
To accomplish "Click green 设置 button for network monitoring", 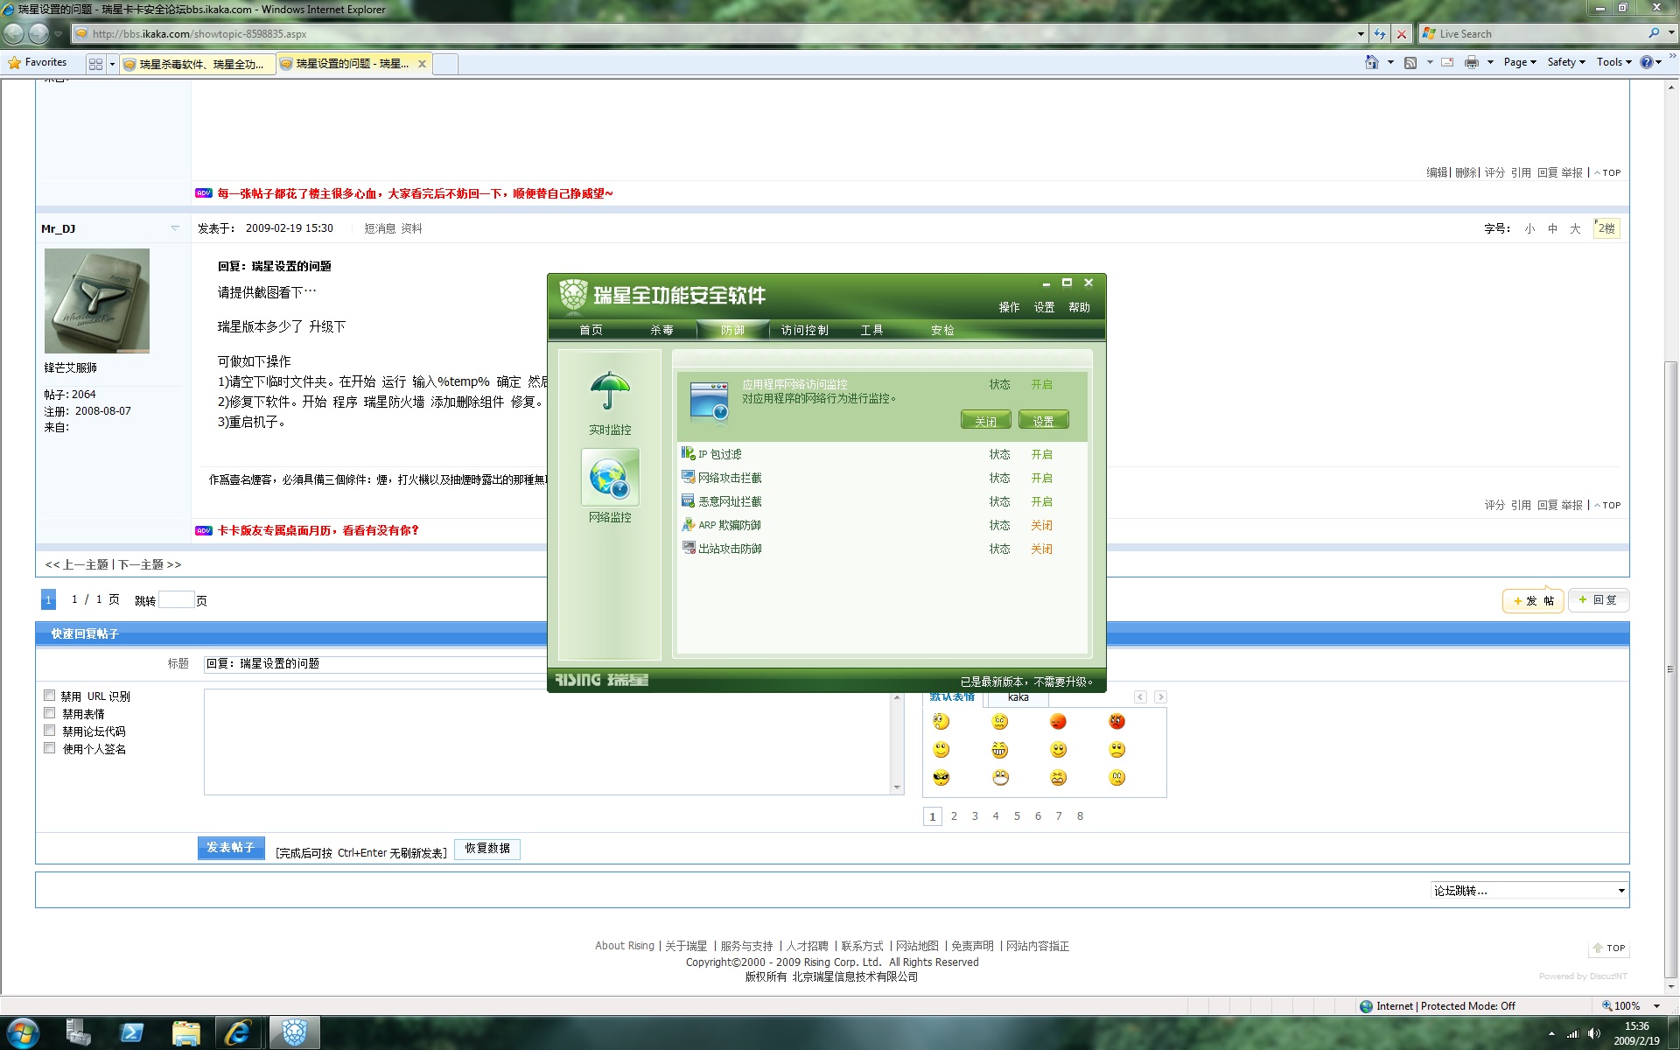I will point(1043,421).
